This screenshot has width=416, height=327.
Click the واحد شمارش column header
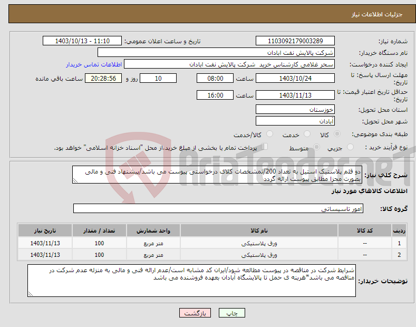click(153, 230)
